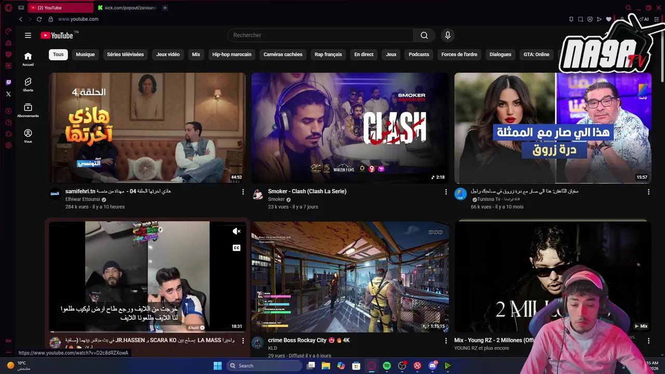Click the www.youtube.com address bar
Screen dimensions: 665x374
click(x=78, y=19)
